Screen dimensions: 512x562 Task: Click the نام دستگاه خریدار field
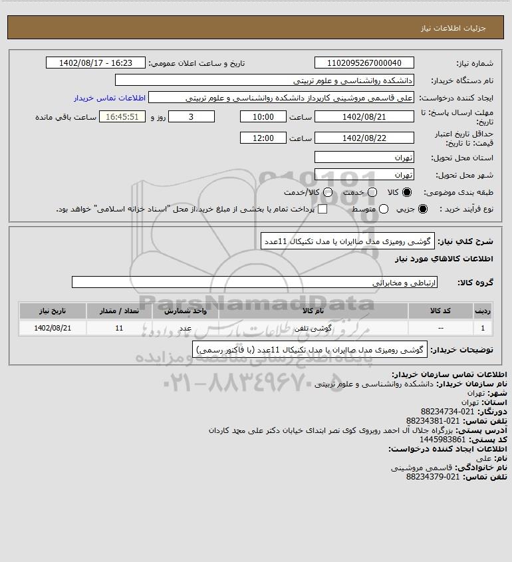[265, 80]
